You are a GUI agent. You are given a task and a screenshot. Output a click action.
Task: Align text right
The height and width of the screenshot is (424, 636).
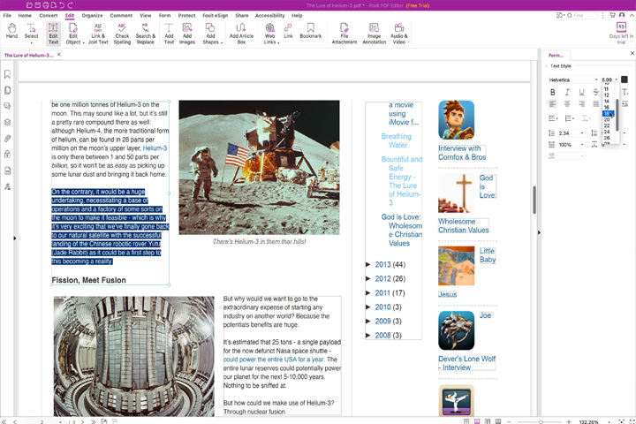pos(581,104)
